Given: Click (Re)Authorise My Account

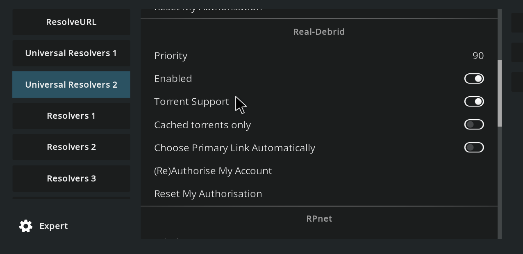Looking at the screenshot, I should (x=213, y=171).
